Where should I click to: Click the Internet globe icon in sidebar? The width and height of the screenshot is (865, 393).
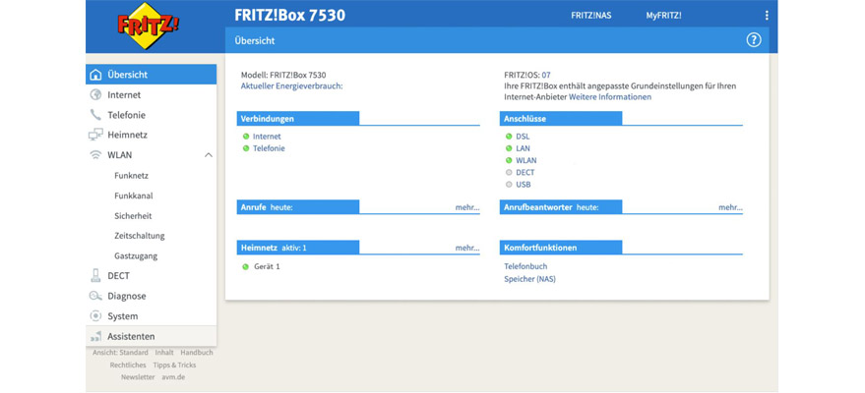pyautogui.click(x=95, y=95)
